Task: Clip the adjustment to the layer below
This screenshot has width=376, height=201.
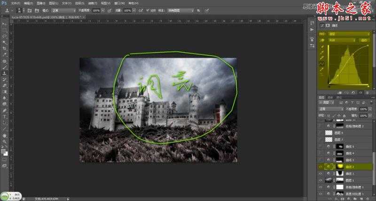Action: pyautogui.click(x=339, y=93)
